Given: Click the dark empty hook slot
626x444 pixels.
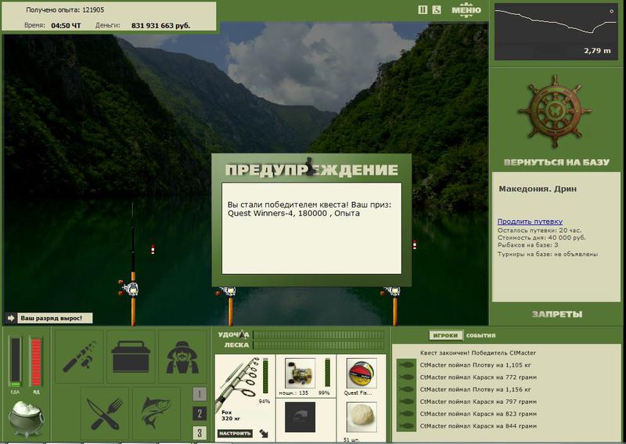Looking at the screenshot, I should pos(300,417).
